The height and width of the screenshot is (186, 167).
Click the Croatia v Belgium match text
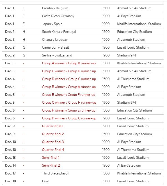[x=55, y=8]
